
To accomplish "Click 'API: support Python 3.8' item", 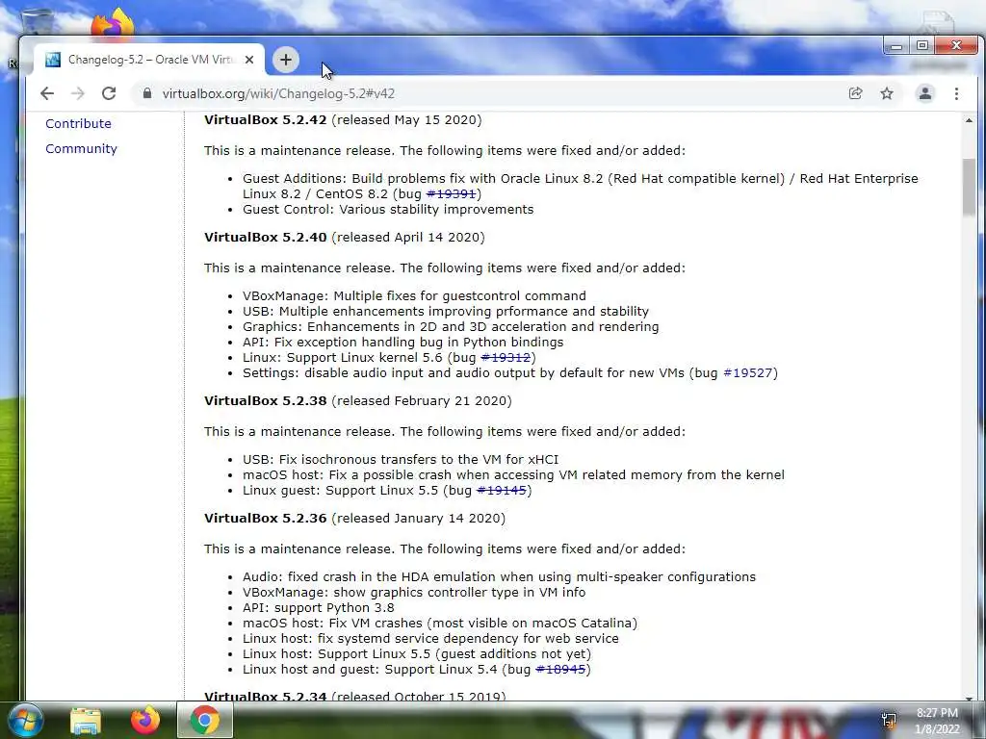I will (x=318, y=608).
